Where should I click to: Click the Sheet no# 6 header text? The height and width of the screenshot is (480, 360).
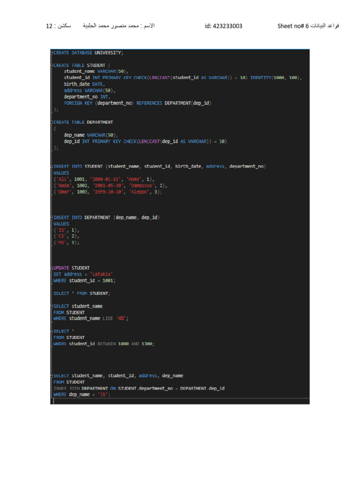pyautogui.click(x=293, y=26)
